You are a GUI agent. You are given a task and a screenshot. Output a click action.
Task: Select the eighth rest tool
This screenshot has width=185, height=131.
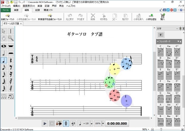click(11, 67)
